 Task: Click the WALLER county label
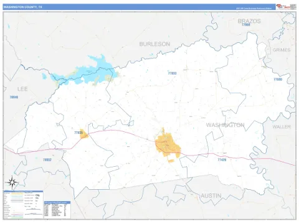click(282, 127)
